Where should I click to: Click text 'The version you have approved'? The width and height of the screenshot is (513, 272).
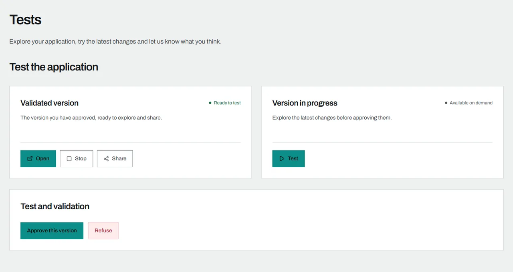click(x=58, y=118)
